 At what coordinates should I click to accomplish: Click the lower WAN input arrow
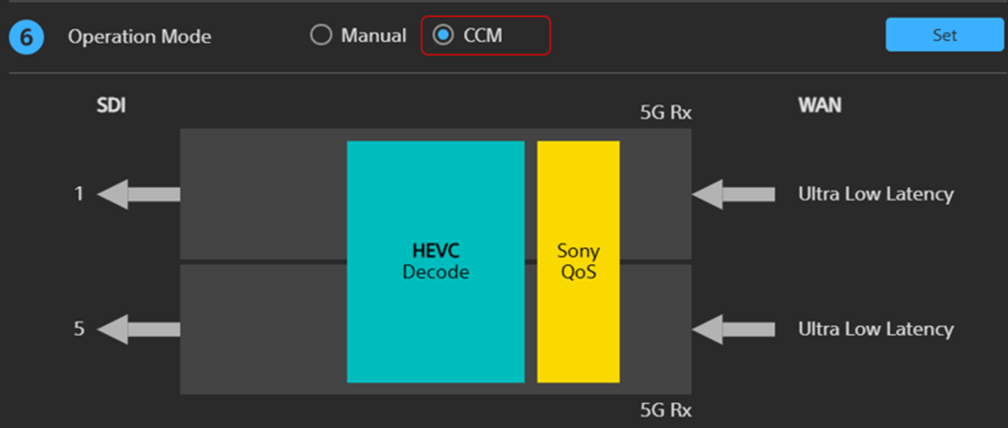734,329
